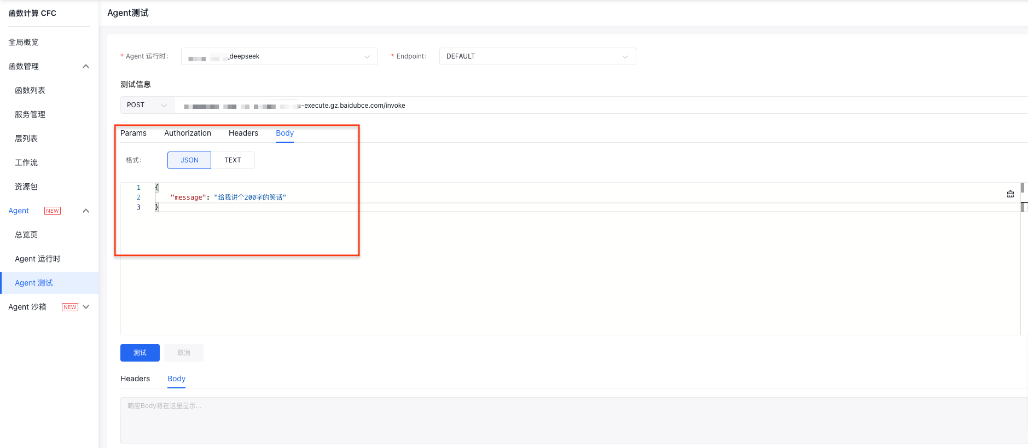Go to 函数列表 in sidebar
1028x448 pixels.
coord(30,90)
